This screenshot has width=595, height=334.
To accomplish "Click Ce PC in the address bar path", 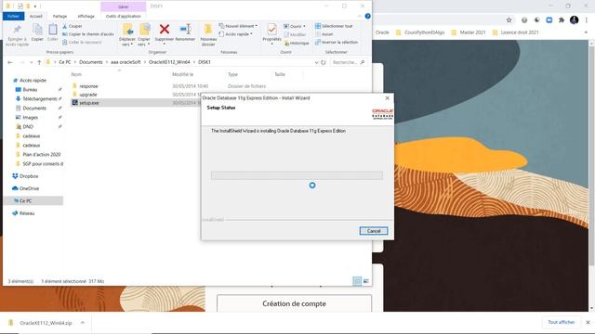I will tap(65, 62).
